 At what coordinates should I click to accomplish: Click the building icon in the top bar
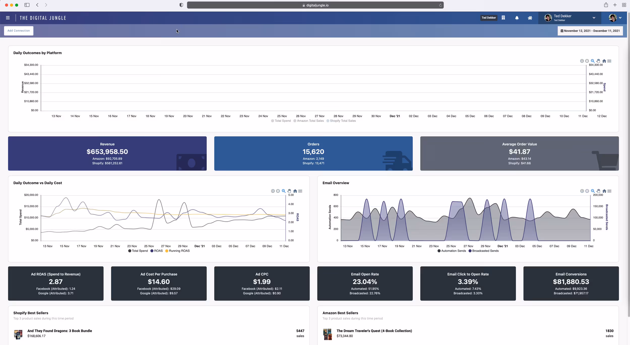tap(503, 18)
